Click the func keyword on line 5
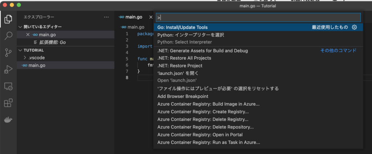 pos(142,59)
